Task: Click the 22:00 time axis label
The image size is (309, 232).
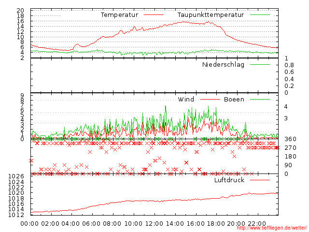Action: click(x=257, y=224)
